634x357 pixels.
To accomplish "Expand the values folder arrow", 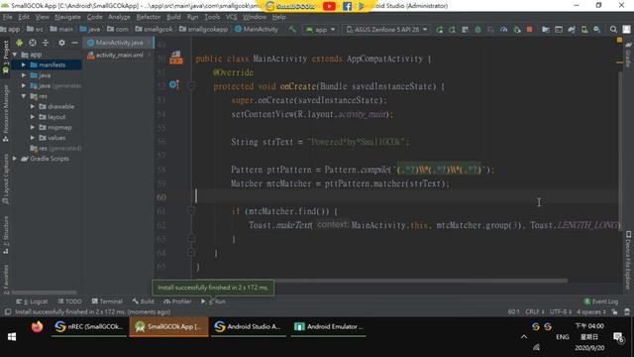I will point(33,138).
